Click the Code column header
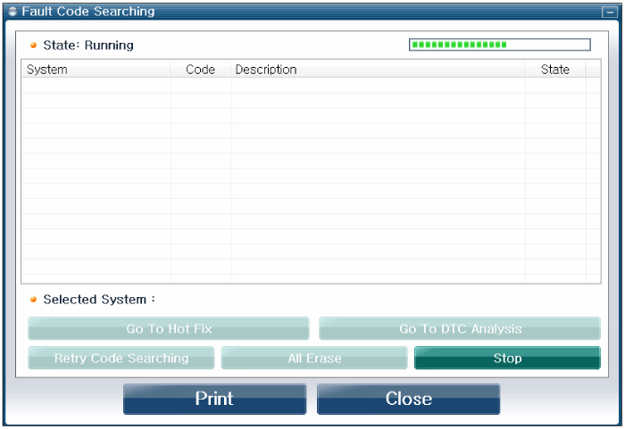 201,70
